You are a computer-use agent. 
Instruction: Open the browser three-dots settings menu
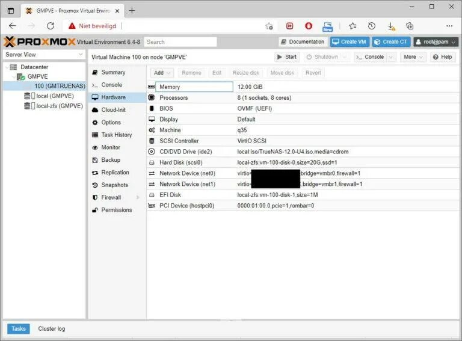(x=449, y=26)
